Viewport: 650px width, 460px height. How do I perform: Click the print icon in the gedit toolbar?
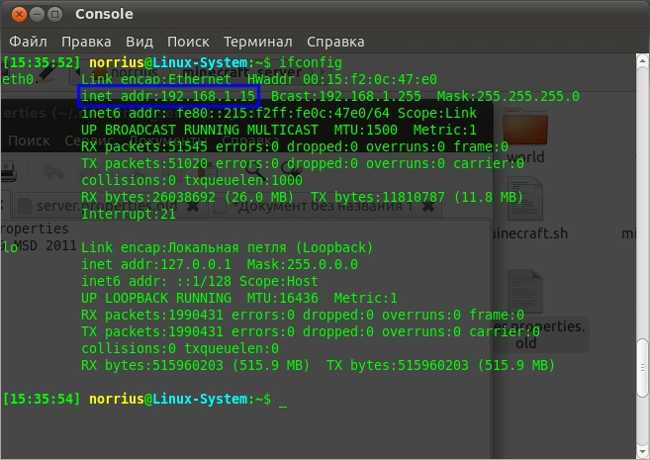[x=8, y=171]
